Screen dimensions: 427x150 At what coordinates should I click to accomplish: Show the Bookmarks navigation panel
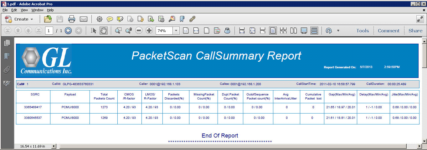pos(7,56)
